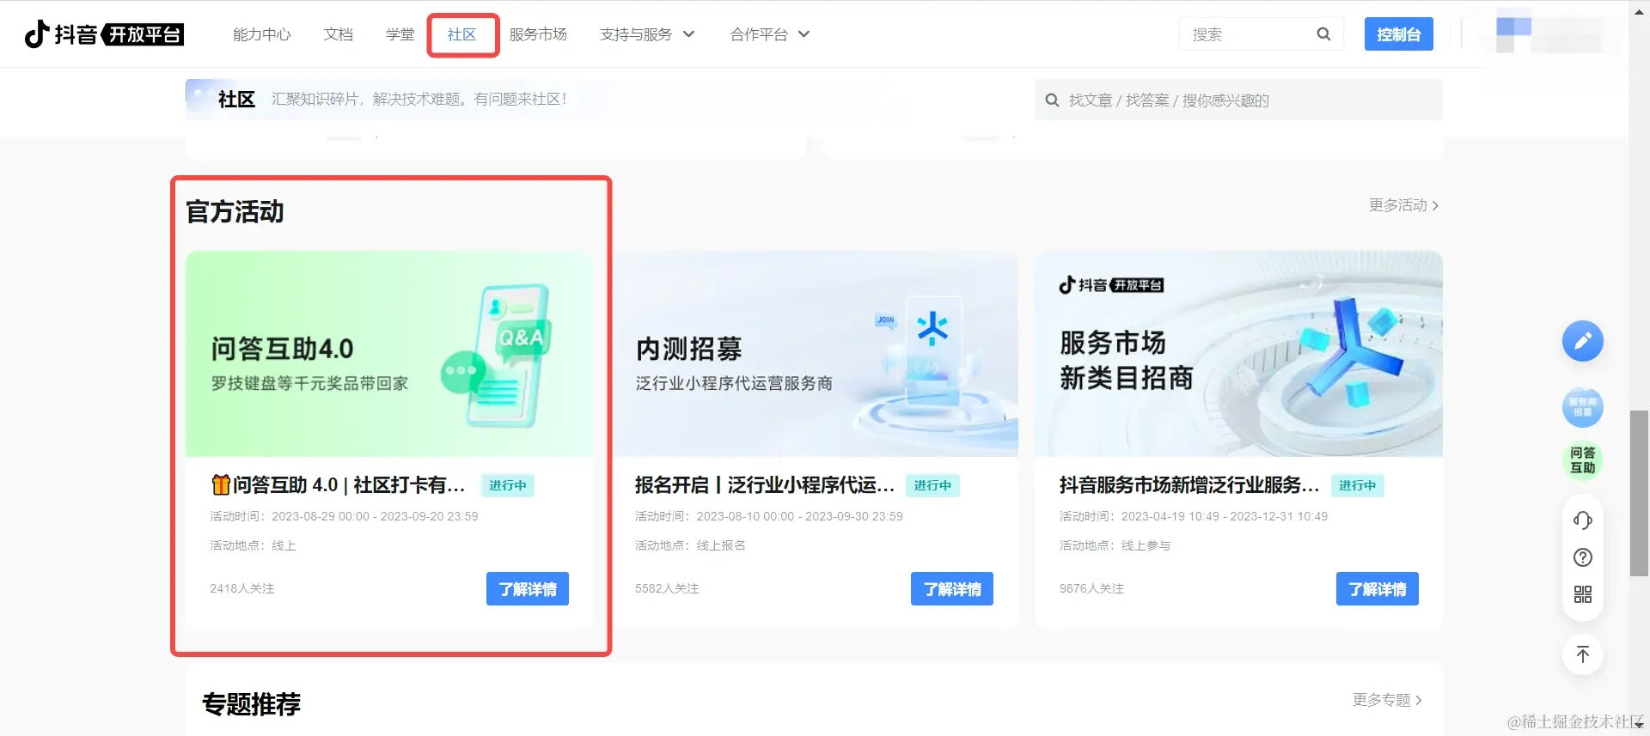The width and height of the screenshot is (1650, 736).
Task: Click the 社区 heading in the sub-header
Action: pos(236,100)
